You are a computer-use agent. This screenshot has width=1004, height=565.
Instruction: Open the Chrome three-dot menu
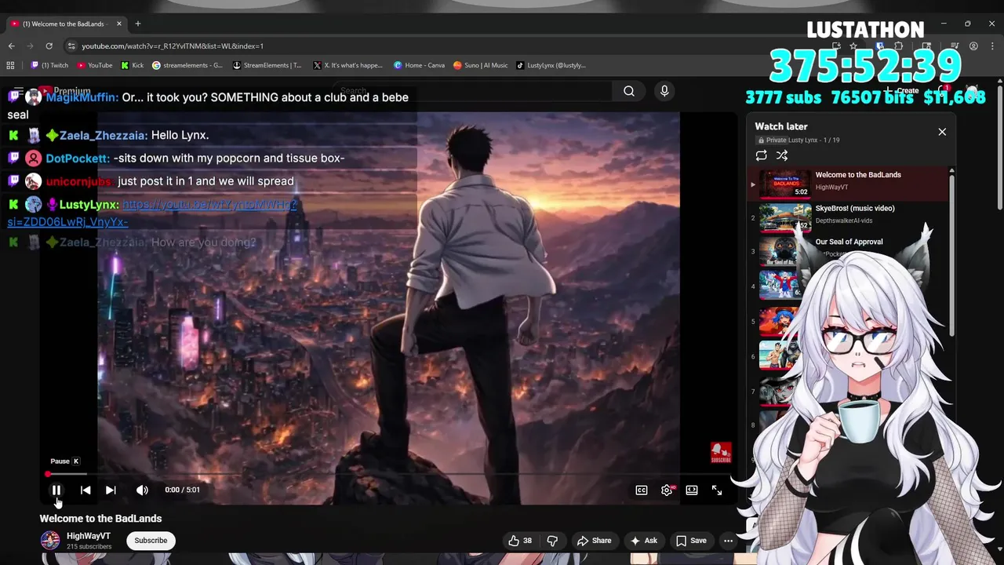(991, 46)
